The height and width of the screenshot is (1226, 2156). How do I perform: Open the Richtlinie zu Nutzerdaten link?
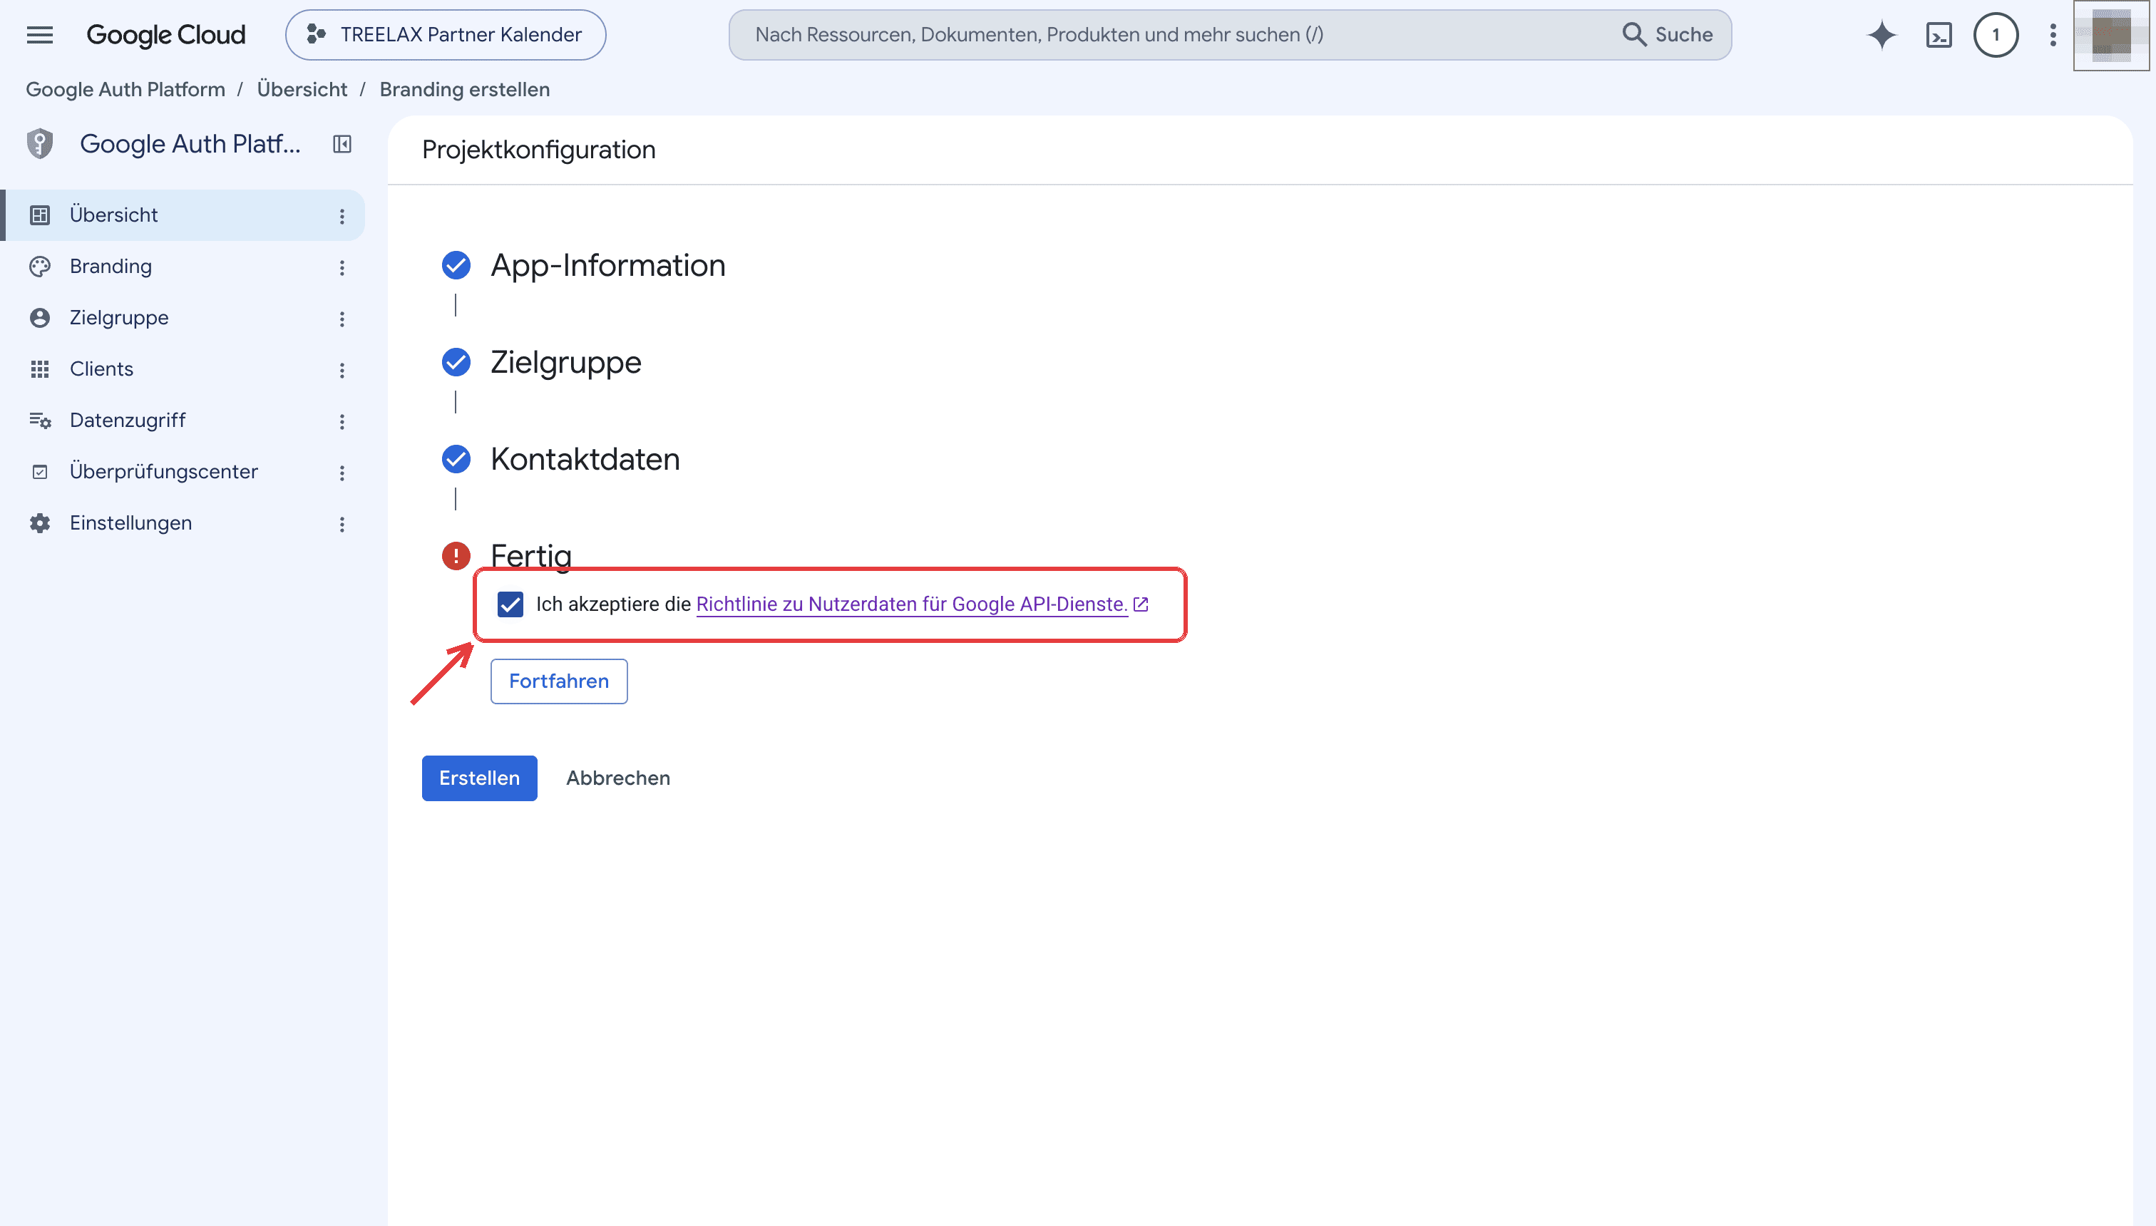click(912, 604)
